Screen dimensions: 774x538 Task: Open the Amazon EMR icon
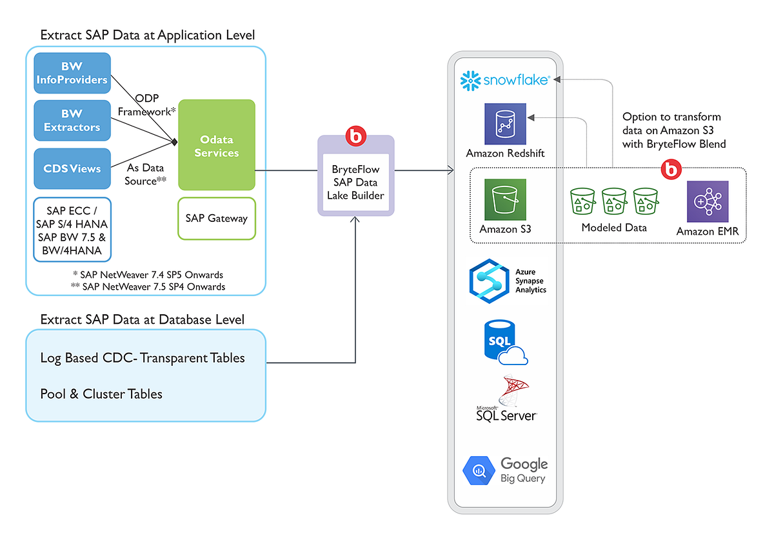[x=706, y=200]
